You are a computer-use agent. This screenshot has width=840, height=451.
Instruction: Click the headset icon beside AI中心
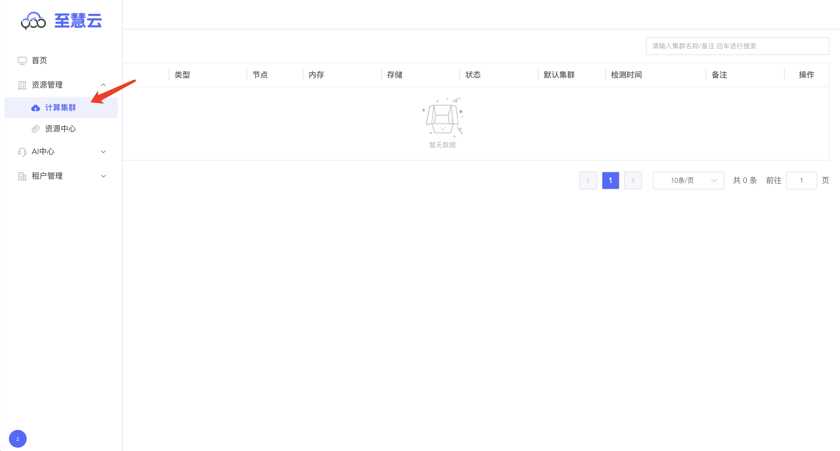(22, 152)
